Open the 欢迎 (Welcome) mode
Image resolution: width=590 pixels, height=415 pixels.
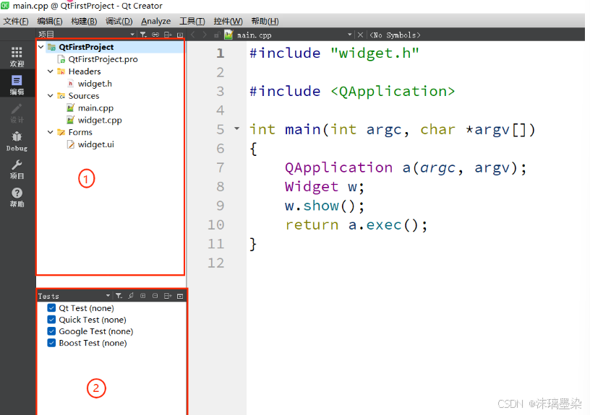click(17, 57)
